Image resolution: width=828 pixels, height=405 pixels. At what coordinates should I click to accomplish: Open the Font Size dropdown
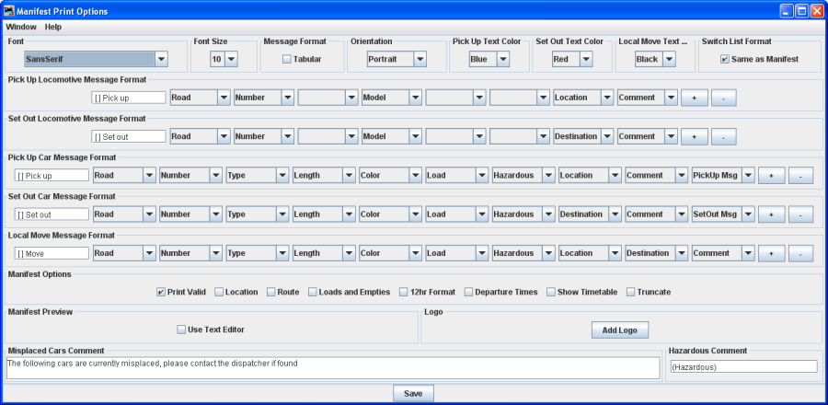point(224,59)
